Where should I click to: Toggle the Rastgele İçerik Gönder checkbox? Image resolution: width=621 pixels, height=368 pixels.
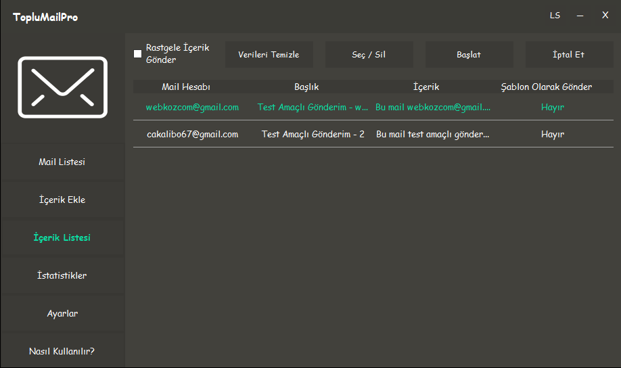pyautogui.click(x=138, y=54)
